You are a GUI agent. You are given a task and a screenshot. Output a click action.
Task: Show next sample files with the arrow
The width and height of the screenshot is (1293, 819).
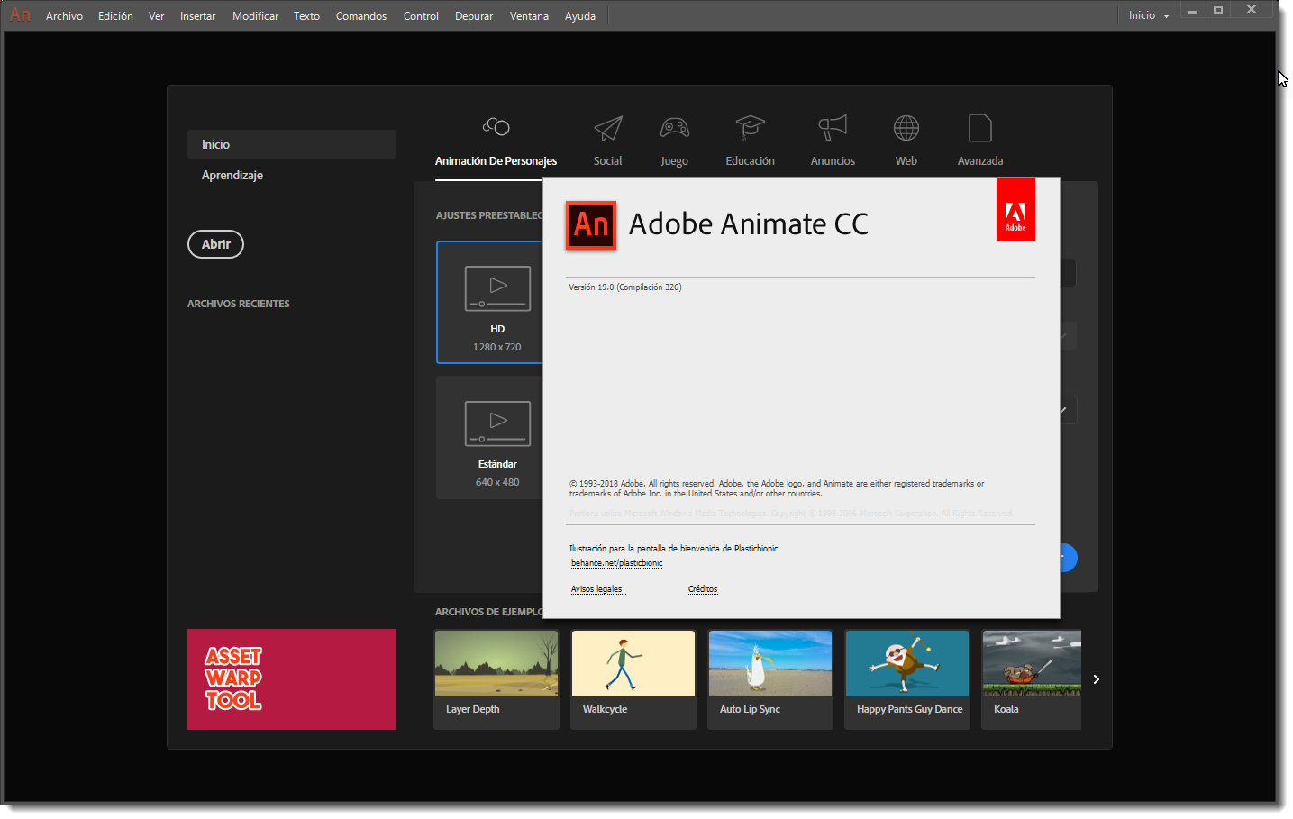(1096, 679)
